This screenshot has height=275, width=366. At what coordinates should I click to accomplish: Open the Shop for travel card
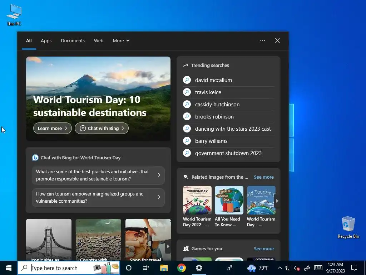click(x=148, y=240)
